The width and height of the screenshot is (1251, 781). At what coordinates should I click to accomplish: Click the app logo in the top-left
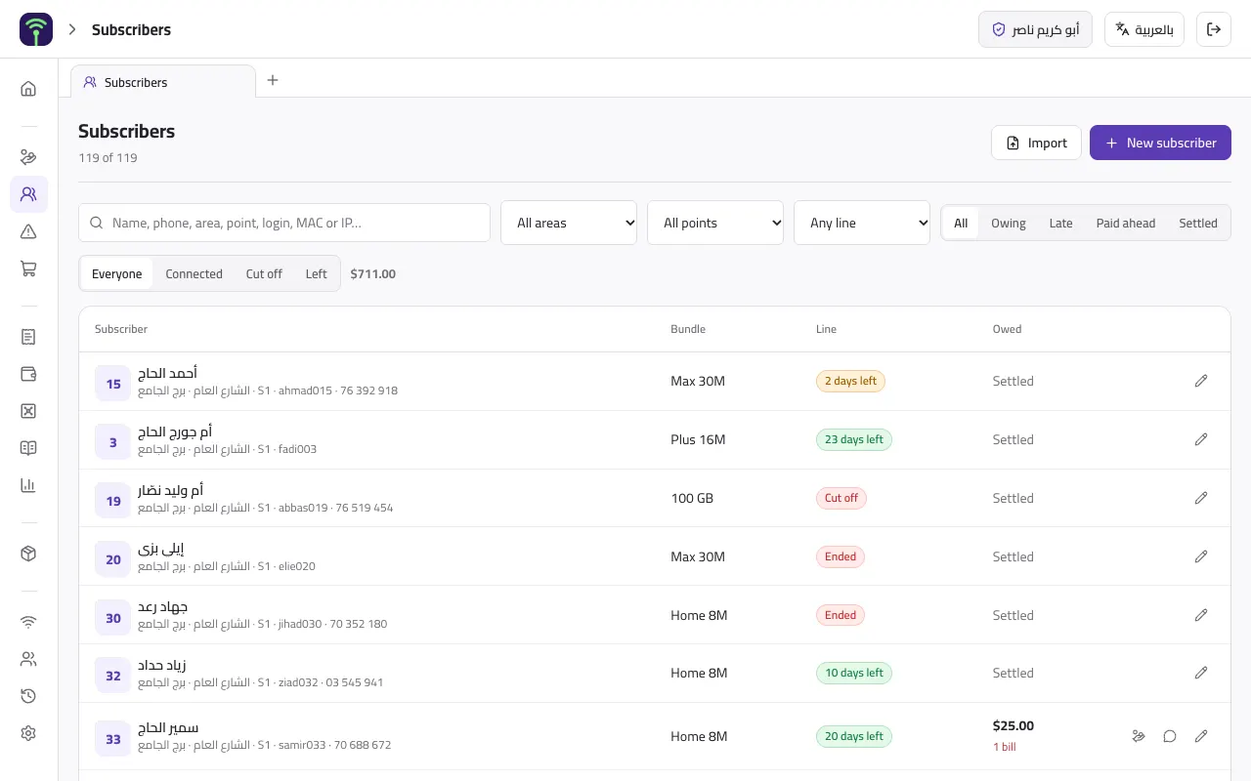click(36, 29)
